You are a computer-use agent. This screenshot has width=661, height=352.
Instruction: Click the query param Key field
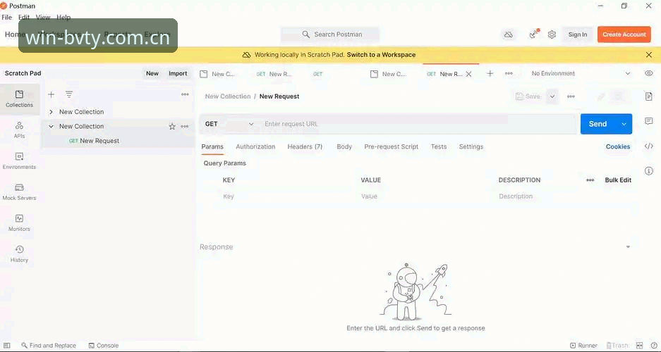click(289, 196)
